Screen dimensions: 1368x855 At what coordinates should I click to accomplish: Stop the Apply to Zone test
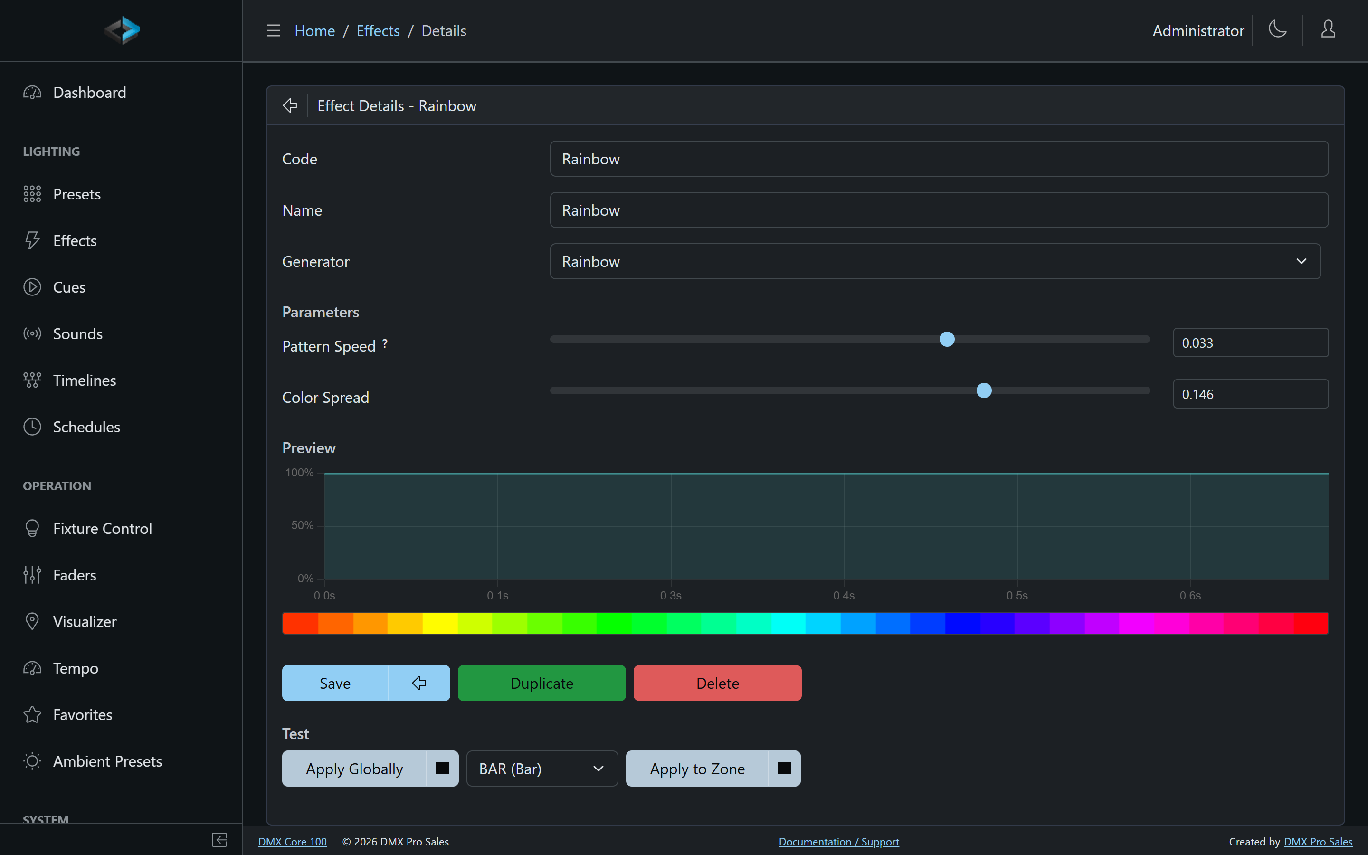(x=785, y=769)
